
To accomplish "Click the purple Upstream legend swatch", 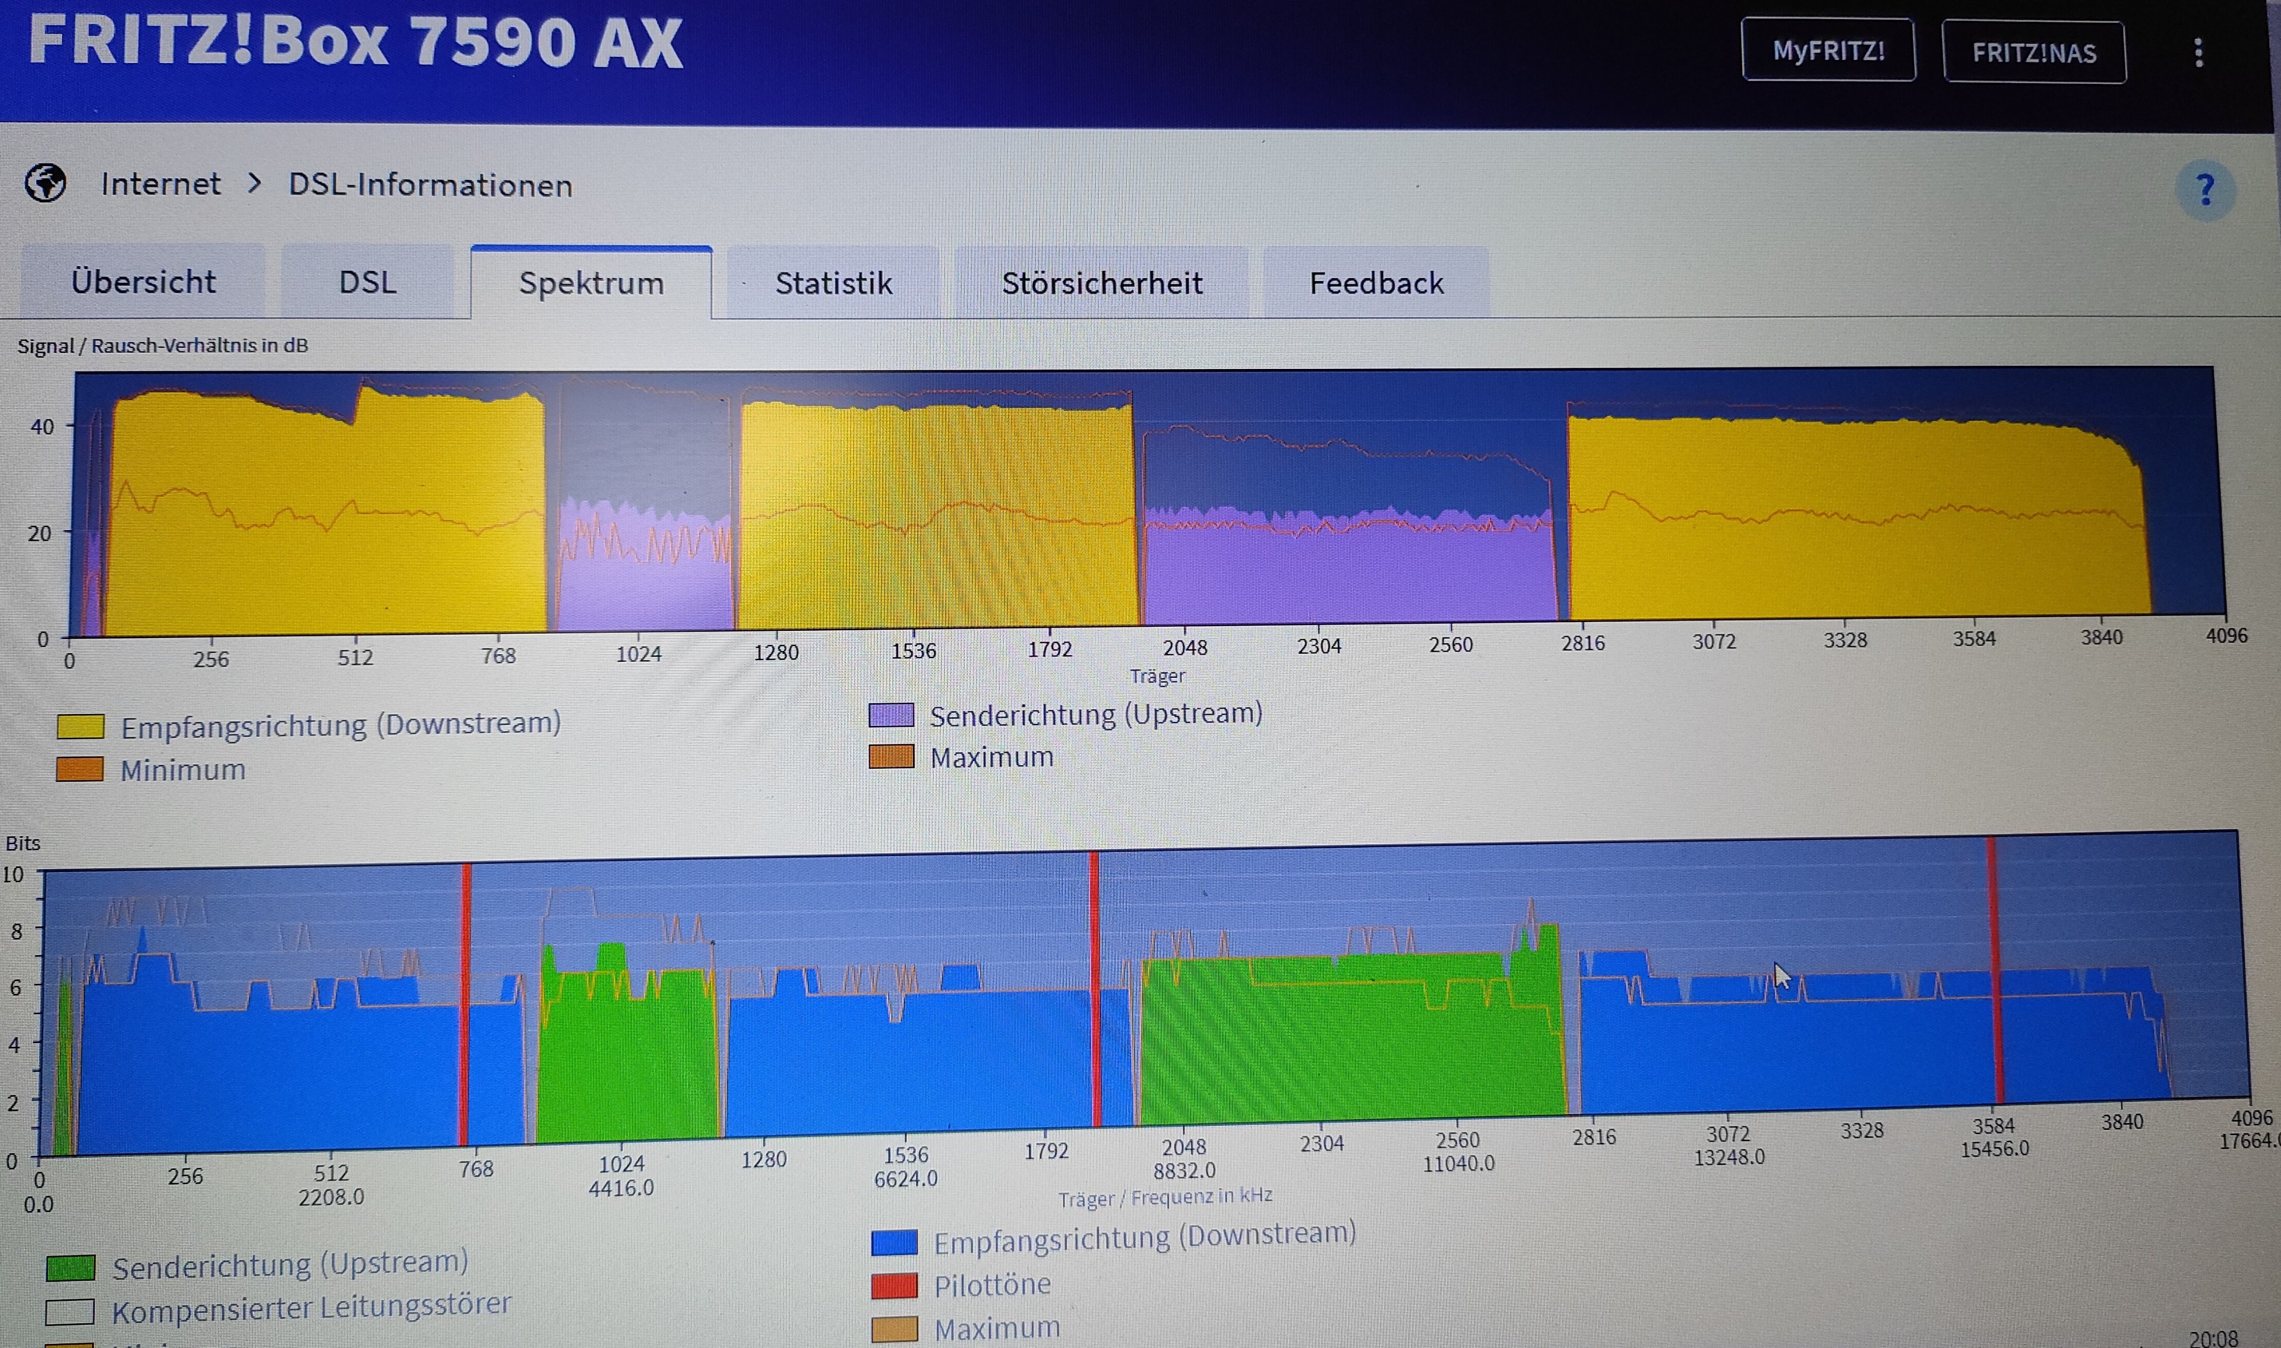I will tap(891, 715).
